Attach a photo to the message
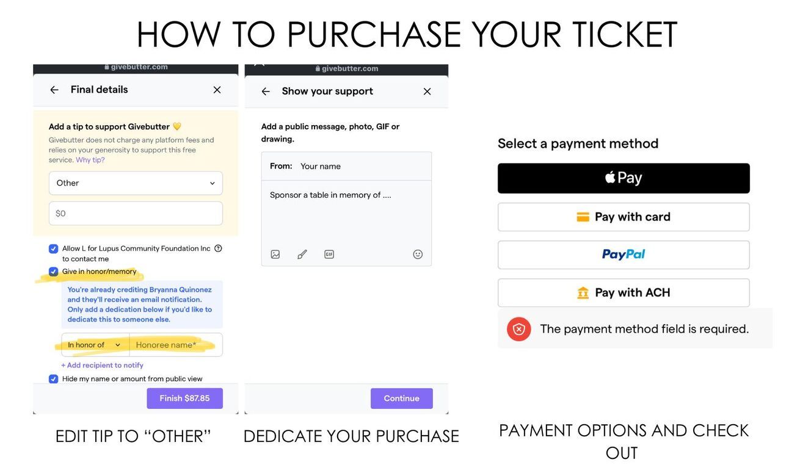The width and height of the screenshot is (789, 473). click(275, 255)
